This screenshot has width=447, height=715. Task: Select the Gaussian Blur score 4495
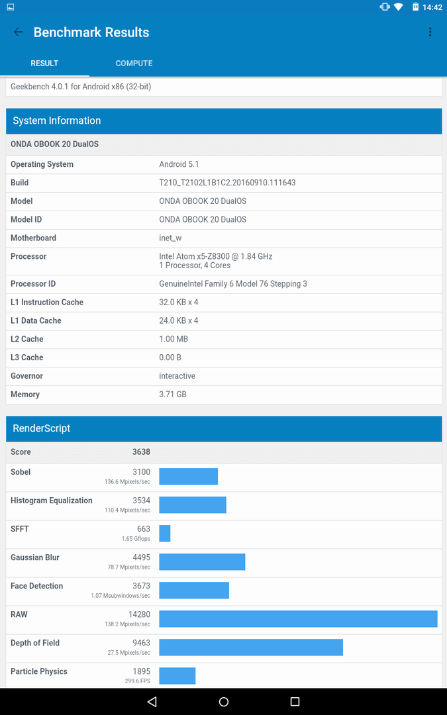[x=141, y=557]
